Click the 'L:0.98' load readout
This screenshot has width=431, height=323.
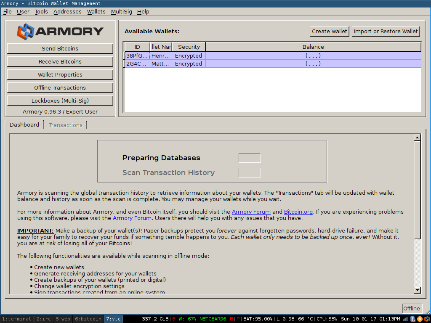285,319
